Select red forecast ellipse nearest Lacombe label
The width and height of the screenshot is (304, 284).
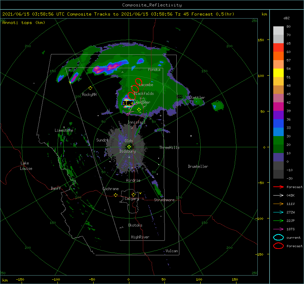coord(138,82)
